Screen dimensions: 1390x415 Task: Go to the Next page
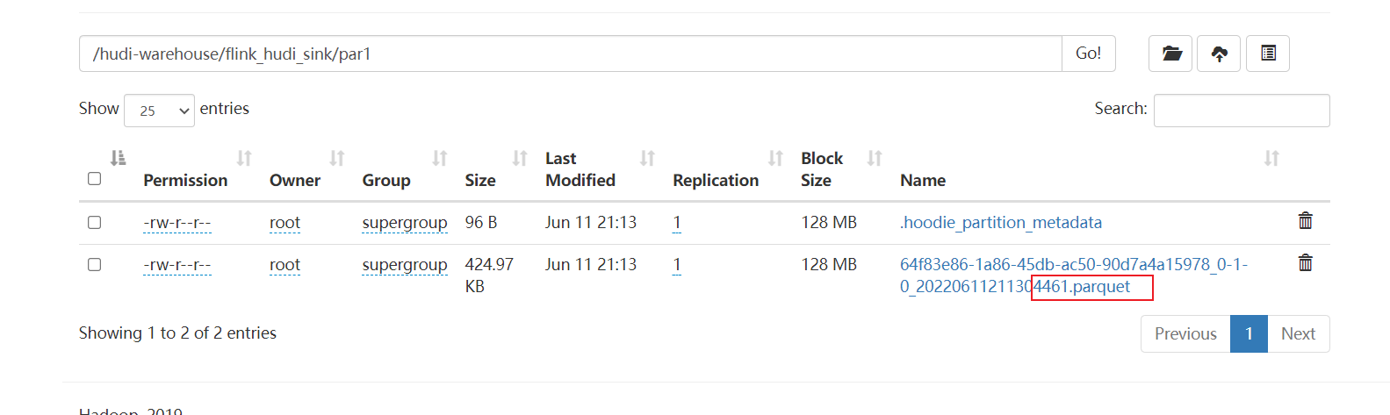tap(1298, 333)
